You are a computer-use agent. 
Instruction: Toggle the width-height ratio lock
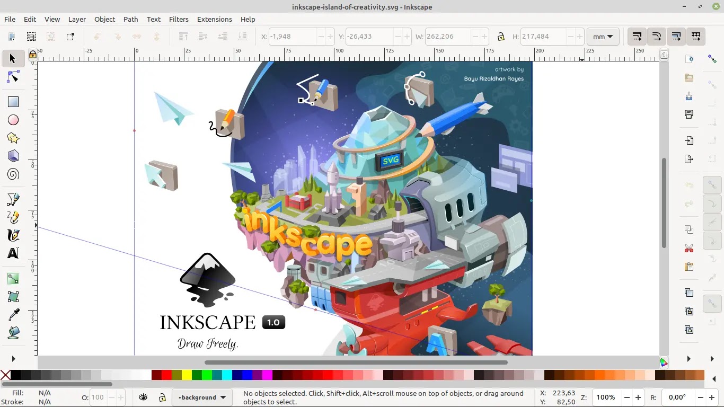pos(501,37)
